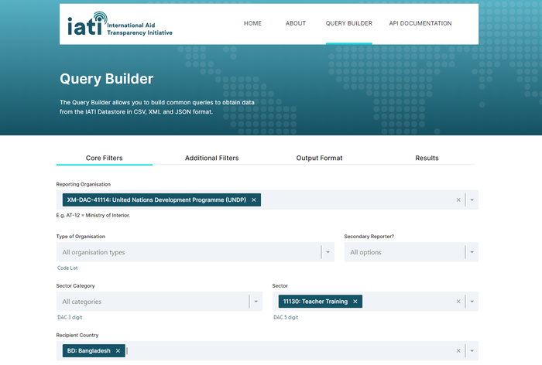The image size is (542, 365).
Task: Open the Sector Category dropdown
Action: 160,302
